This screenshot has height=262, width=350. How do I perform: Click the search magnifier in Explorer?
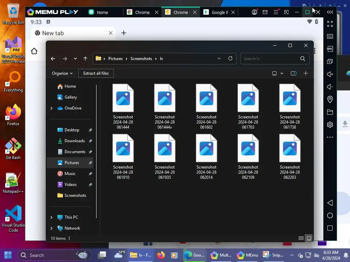coord(303,59)
